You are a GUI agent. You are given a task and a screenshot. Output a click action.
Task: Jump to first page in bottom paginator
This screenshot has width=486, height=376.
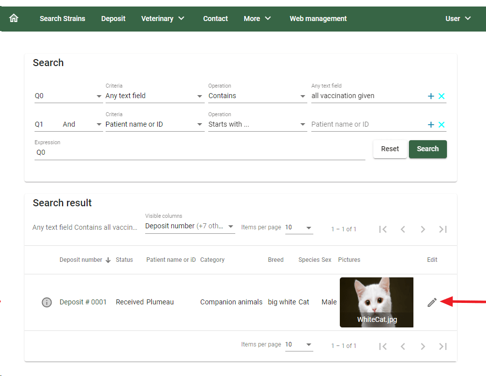pyautogui.click(x=383, y=346)
